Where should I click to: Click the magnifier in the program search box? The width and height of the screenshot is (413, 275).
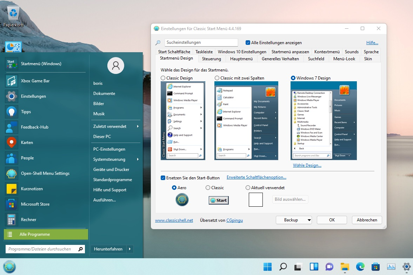[x=81, y=249]
